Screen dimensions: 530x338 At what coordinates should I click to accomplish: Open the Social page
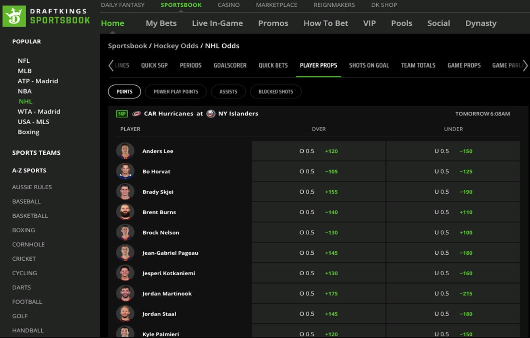click(439, 23)
